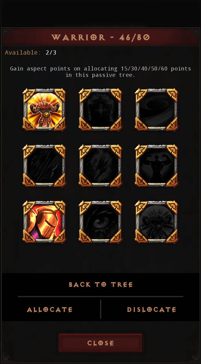201x364 pixels.
Task: Click the Available 2/3 points counter
Action: click(31, 52)
